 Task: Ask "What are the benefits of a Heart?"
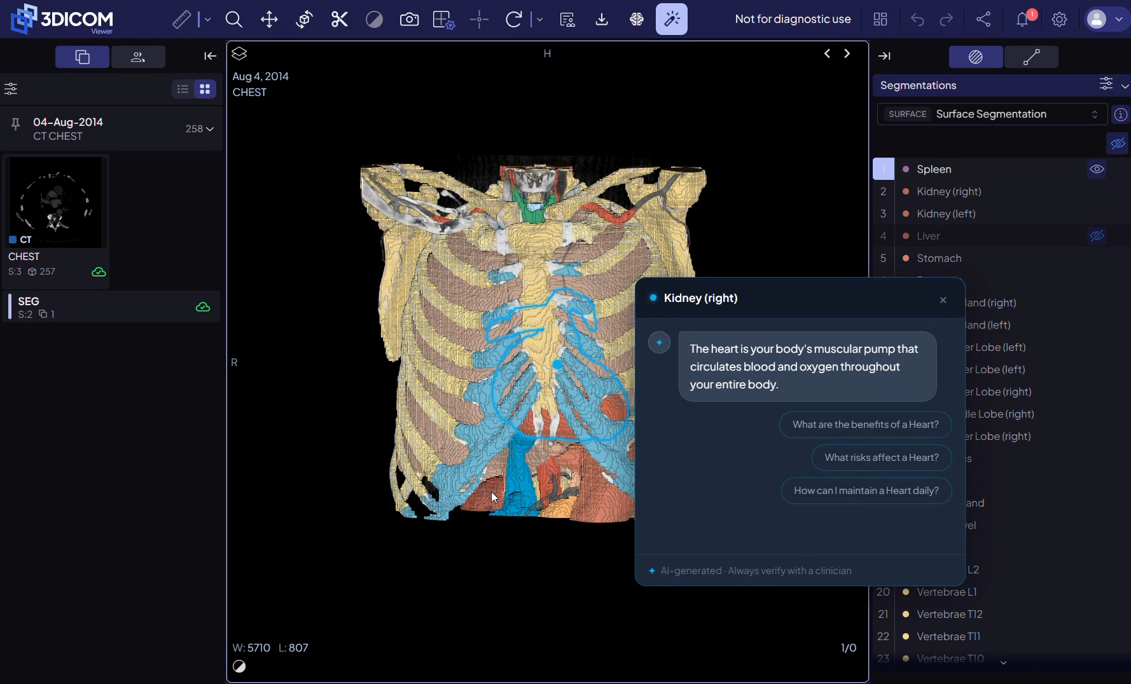tap(865, 425)
